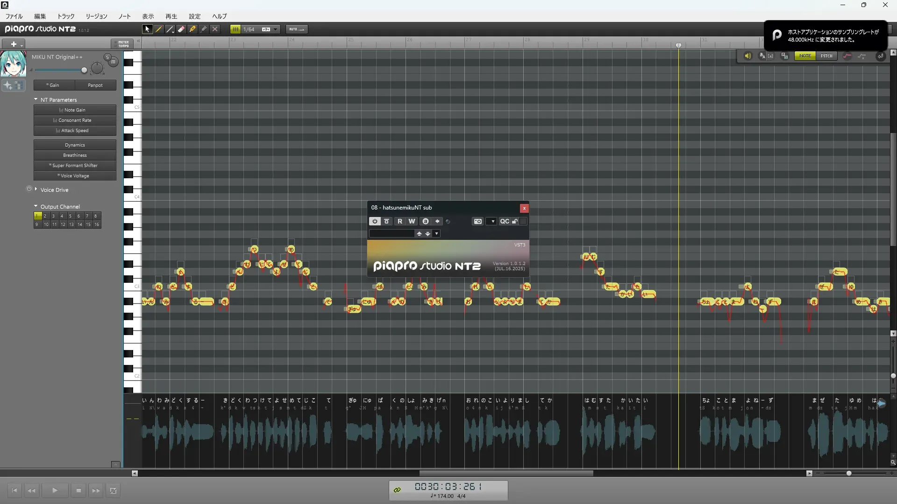897x504 pixels.
Task: Click the track volume slider knob
Action: 84,70
